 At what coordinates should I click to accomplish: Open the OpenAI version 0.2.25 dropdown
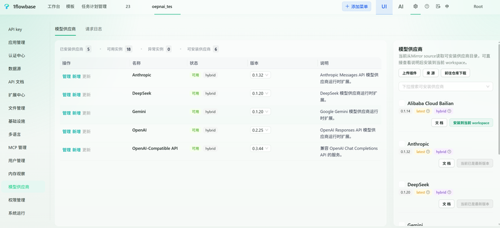tap(261, 130)
